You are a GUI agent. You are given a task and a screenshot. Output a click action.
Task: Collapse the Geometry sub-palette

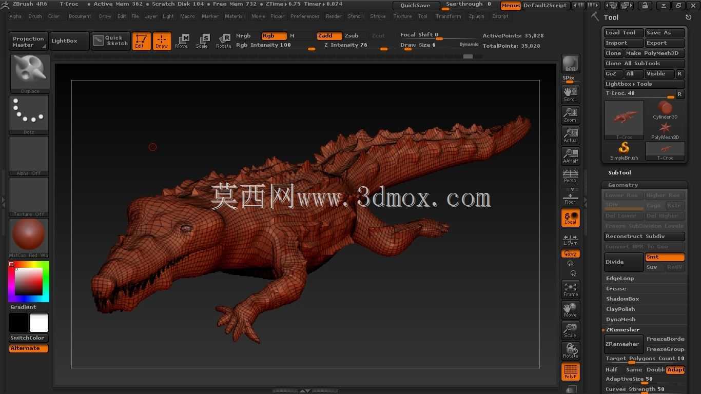[x=622, y=185]
